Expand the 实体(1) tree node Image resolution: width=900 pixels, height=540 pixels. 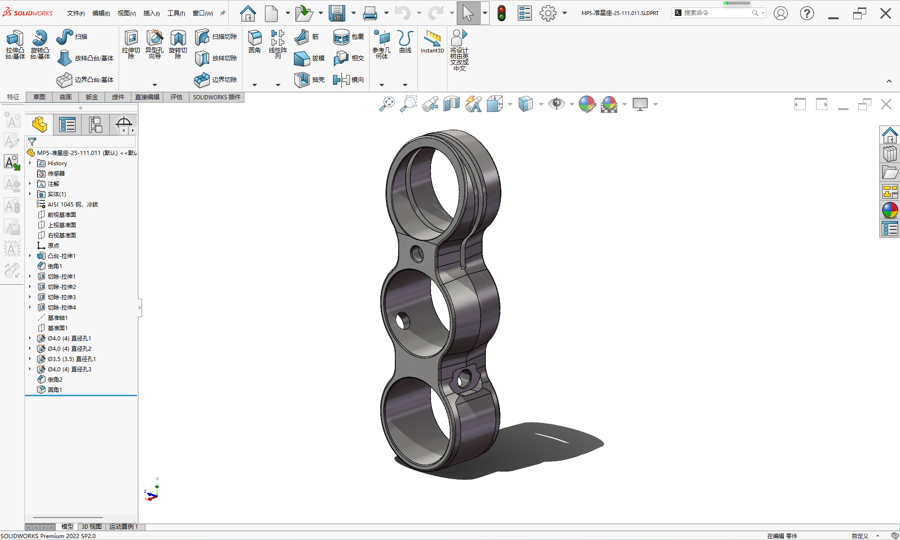pyautogui.click(x=30, y=194)
